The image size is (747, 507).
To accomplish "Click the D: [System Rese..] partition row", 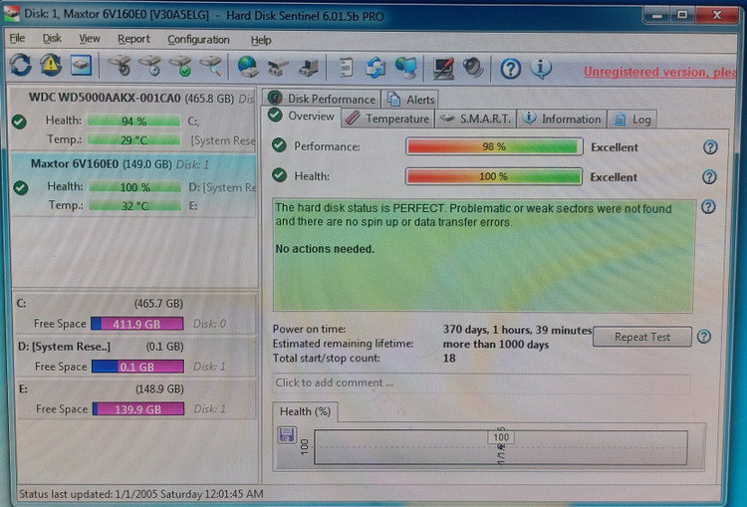I will (136, 358).
